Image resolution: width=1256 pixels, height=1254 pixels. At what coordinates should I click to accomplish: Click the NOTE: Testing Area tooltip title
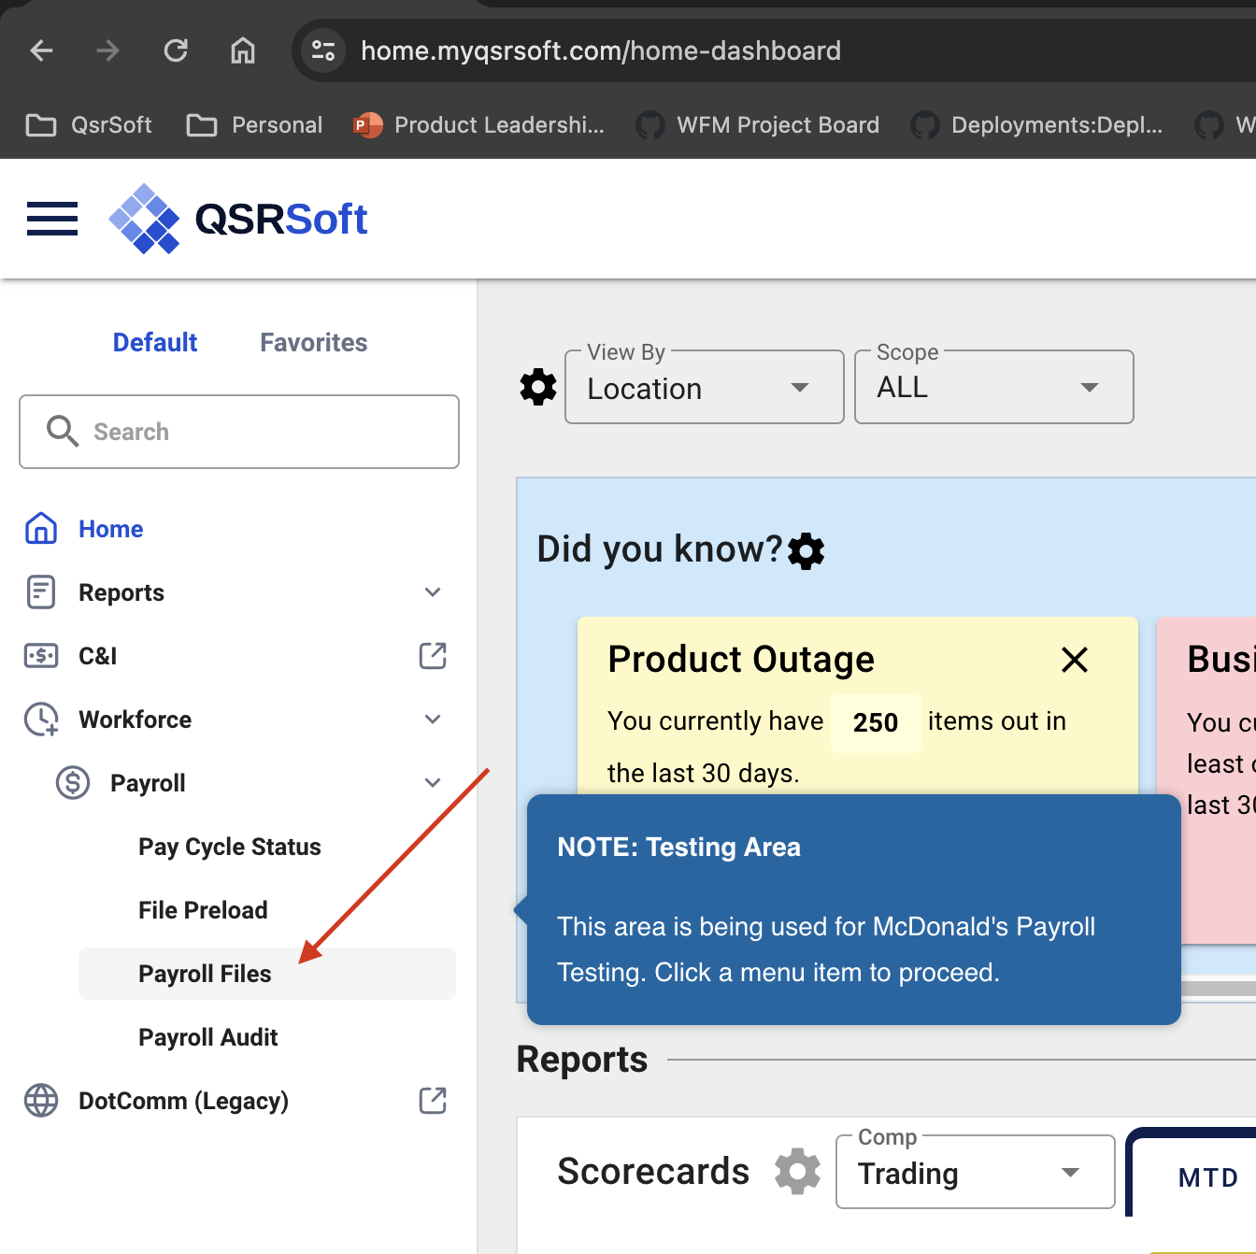tap(679, 848)
